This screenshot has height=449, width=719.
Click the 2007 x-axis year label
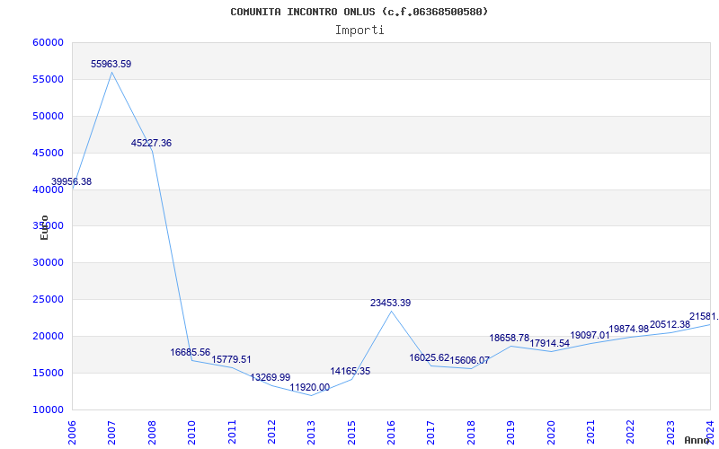pos(111,432)
